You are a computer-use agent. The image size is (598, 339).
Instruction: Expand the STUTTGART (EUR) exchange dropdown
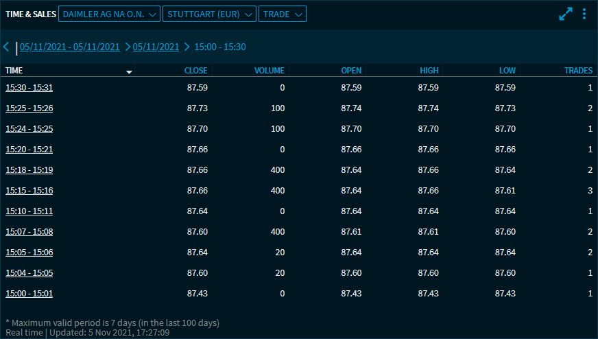point(209,14)
